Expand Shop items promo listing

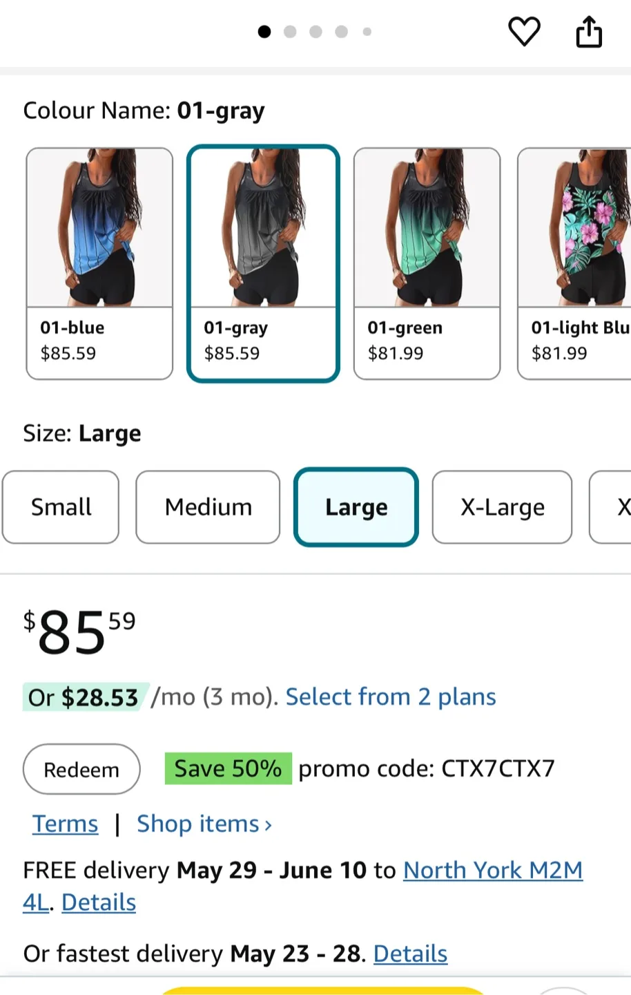[204, 823]
